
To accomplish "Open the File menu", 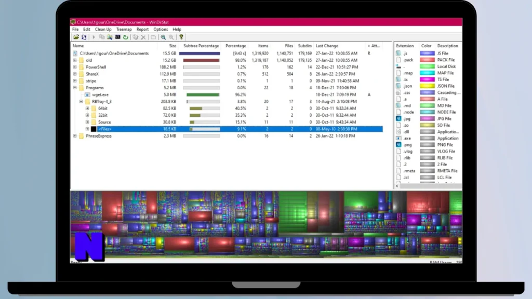I will coord(75,30).
